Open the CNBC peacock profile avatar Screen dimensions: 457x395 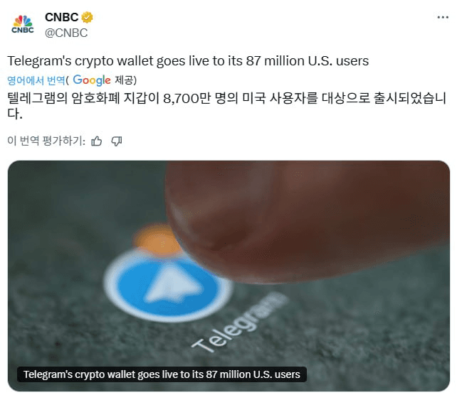(x=23, y=24)
